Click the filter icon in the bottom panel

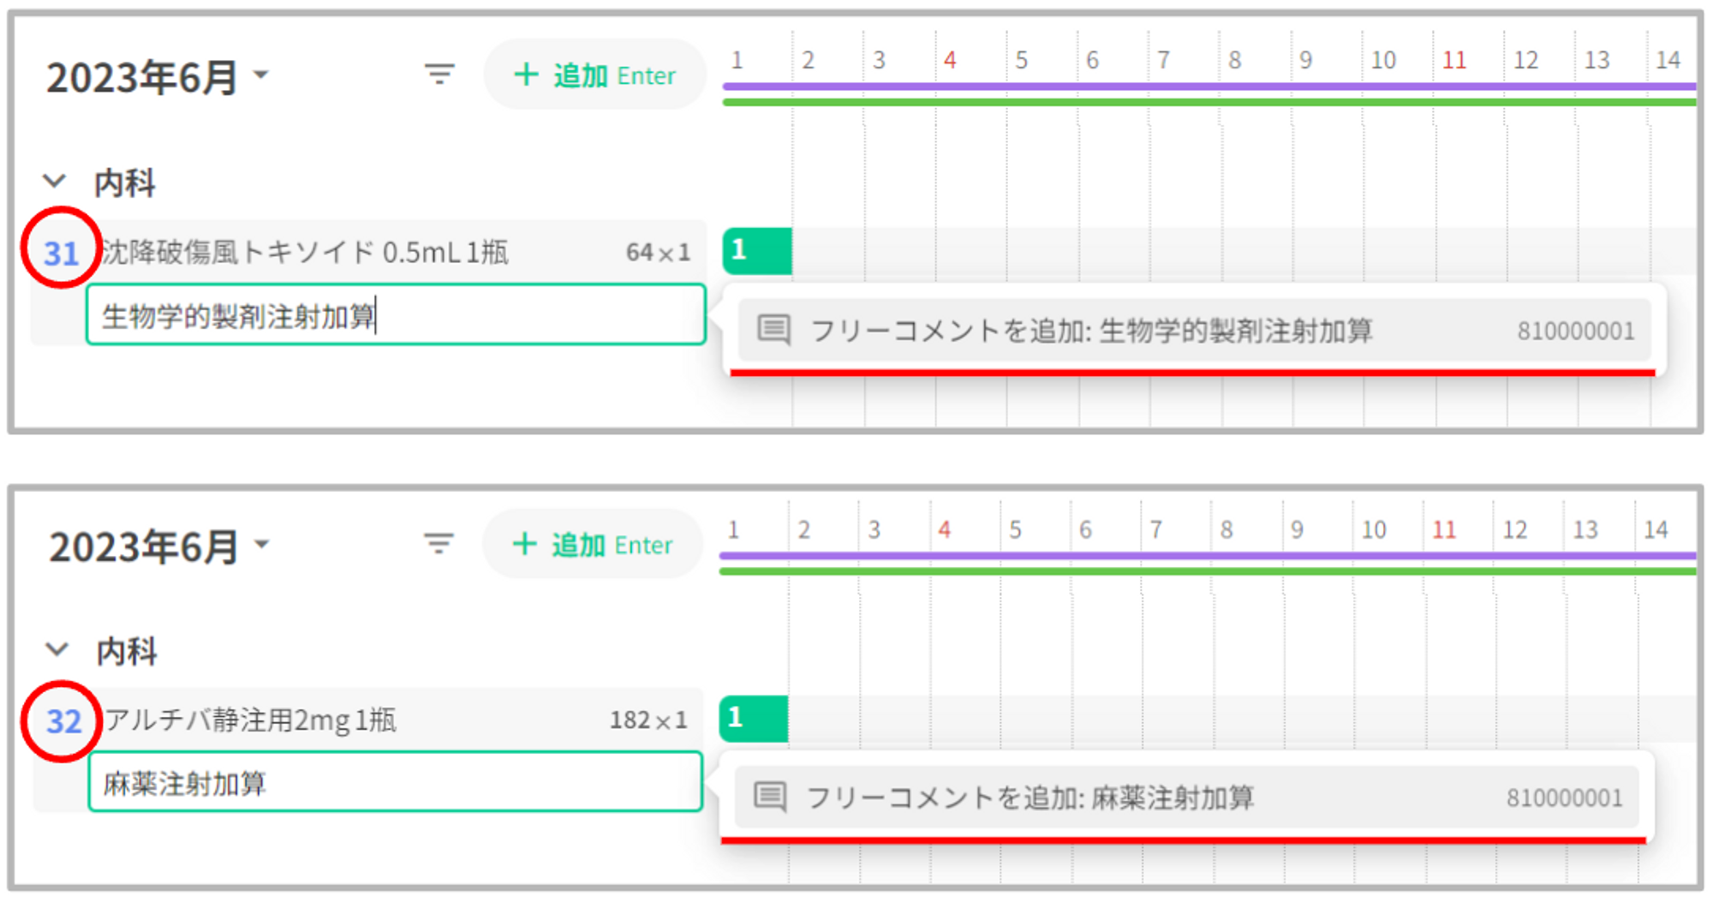(x=439, y=545)
